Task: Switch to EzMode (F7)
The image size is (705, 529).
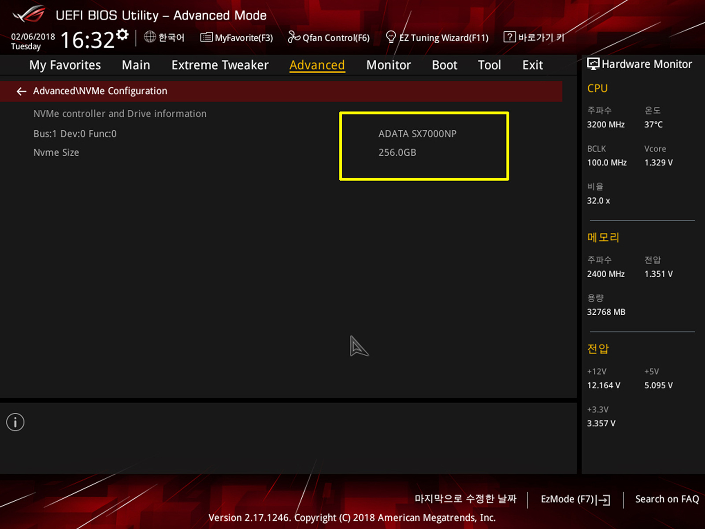Action: (575, 499)
